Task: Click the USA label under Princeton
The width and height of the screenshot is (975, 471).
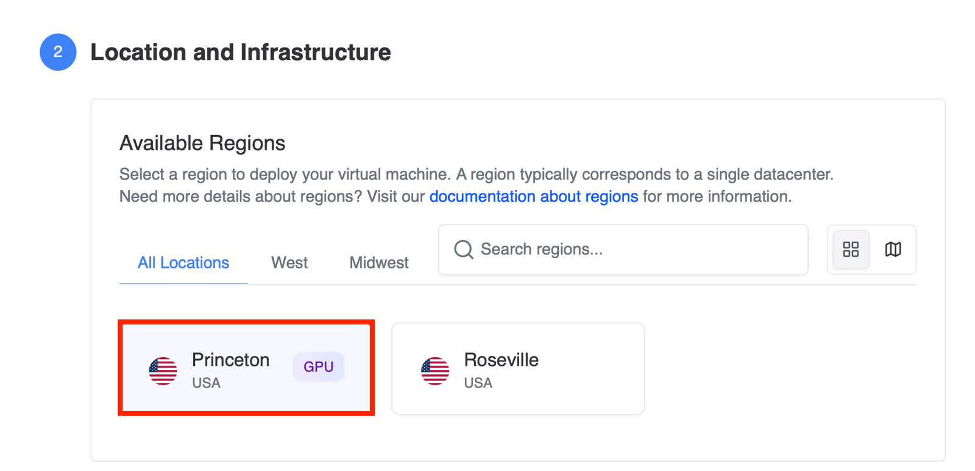Action: (x=207, y=383)
